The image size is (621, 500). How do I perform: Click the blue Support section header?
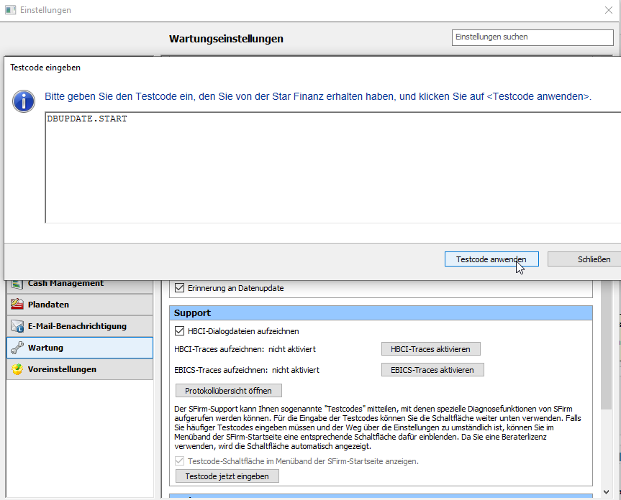pos(381,313)
